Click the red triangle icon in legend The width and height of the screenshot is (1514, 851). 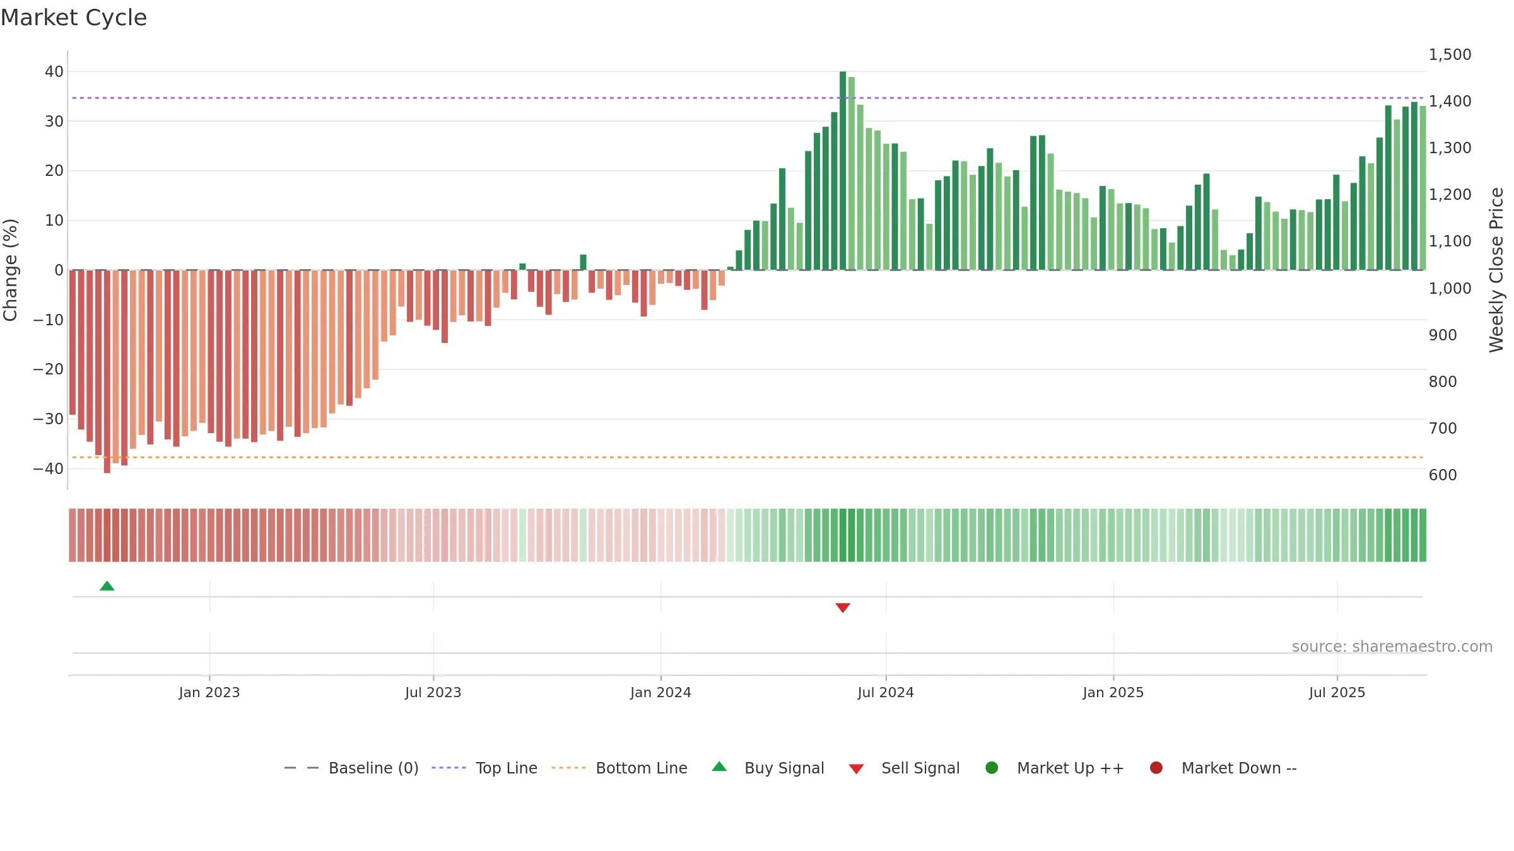click(856, 769)
